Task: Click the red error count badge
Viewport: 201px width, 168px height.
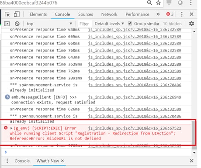Action: 170,14
